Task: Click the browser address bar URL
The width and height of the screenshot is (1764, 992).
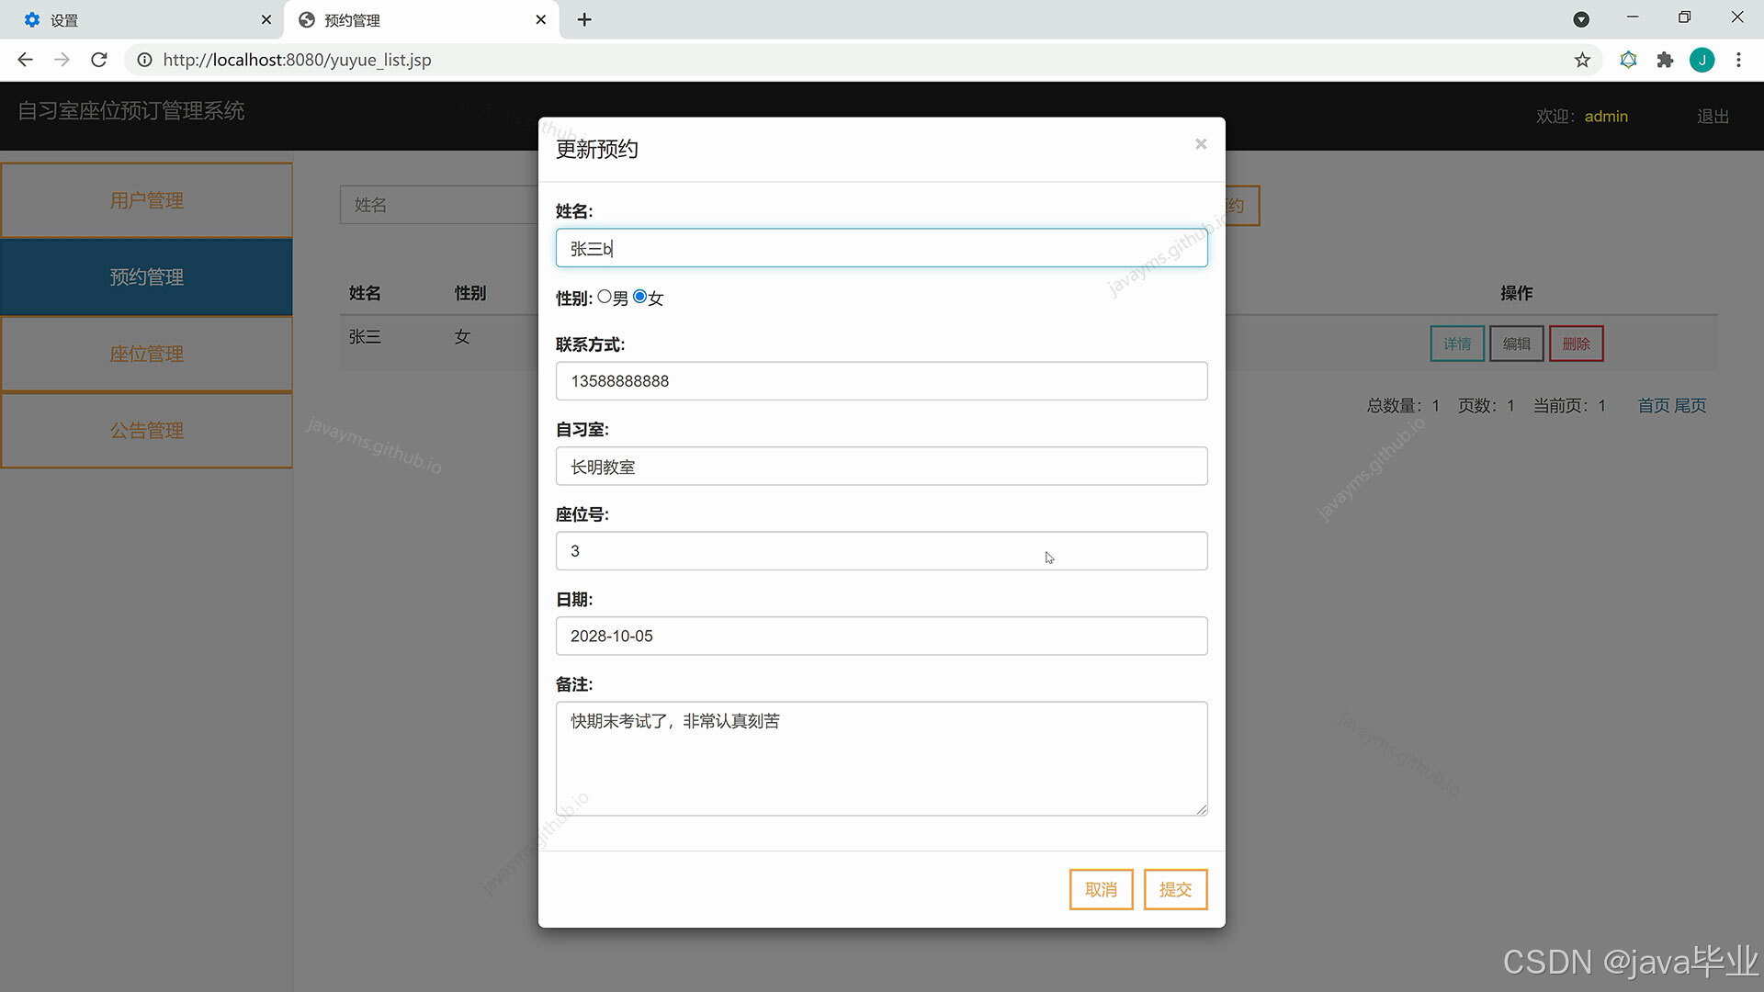Action: pos(297,60)
